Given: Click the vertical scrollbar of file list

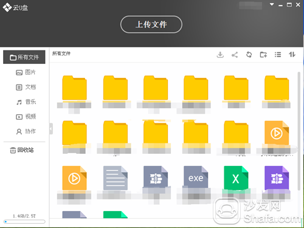Looking at the screenshot, I should [x=299, y=131].
